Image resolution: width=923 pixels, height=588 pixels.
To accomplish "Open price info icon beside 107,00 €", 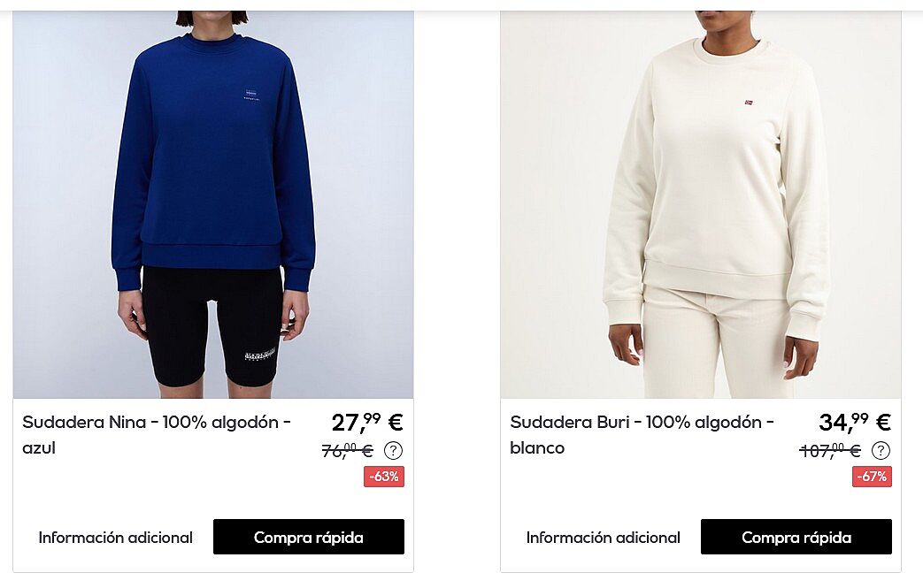I will click(881, 450).
